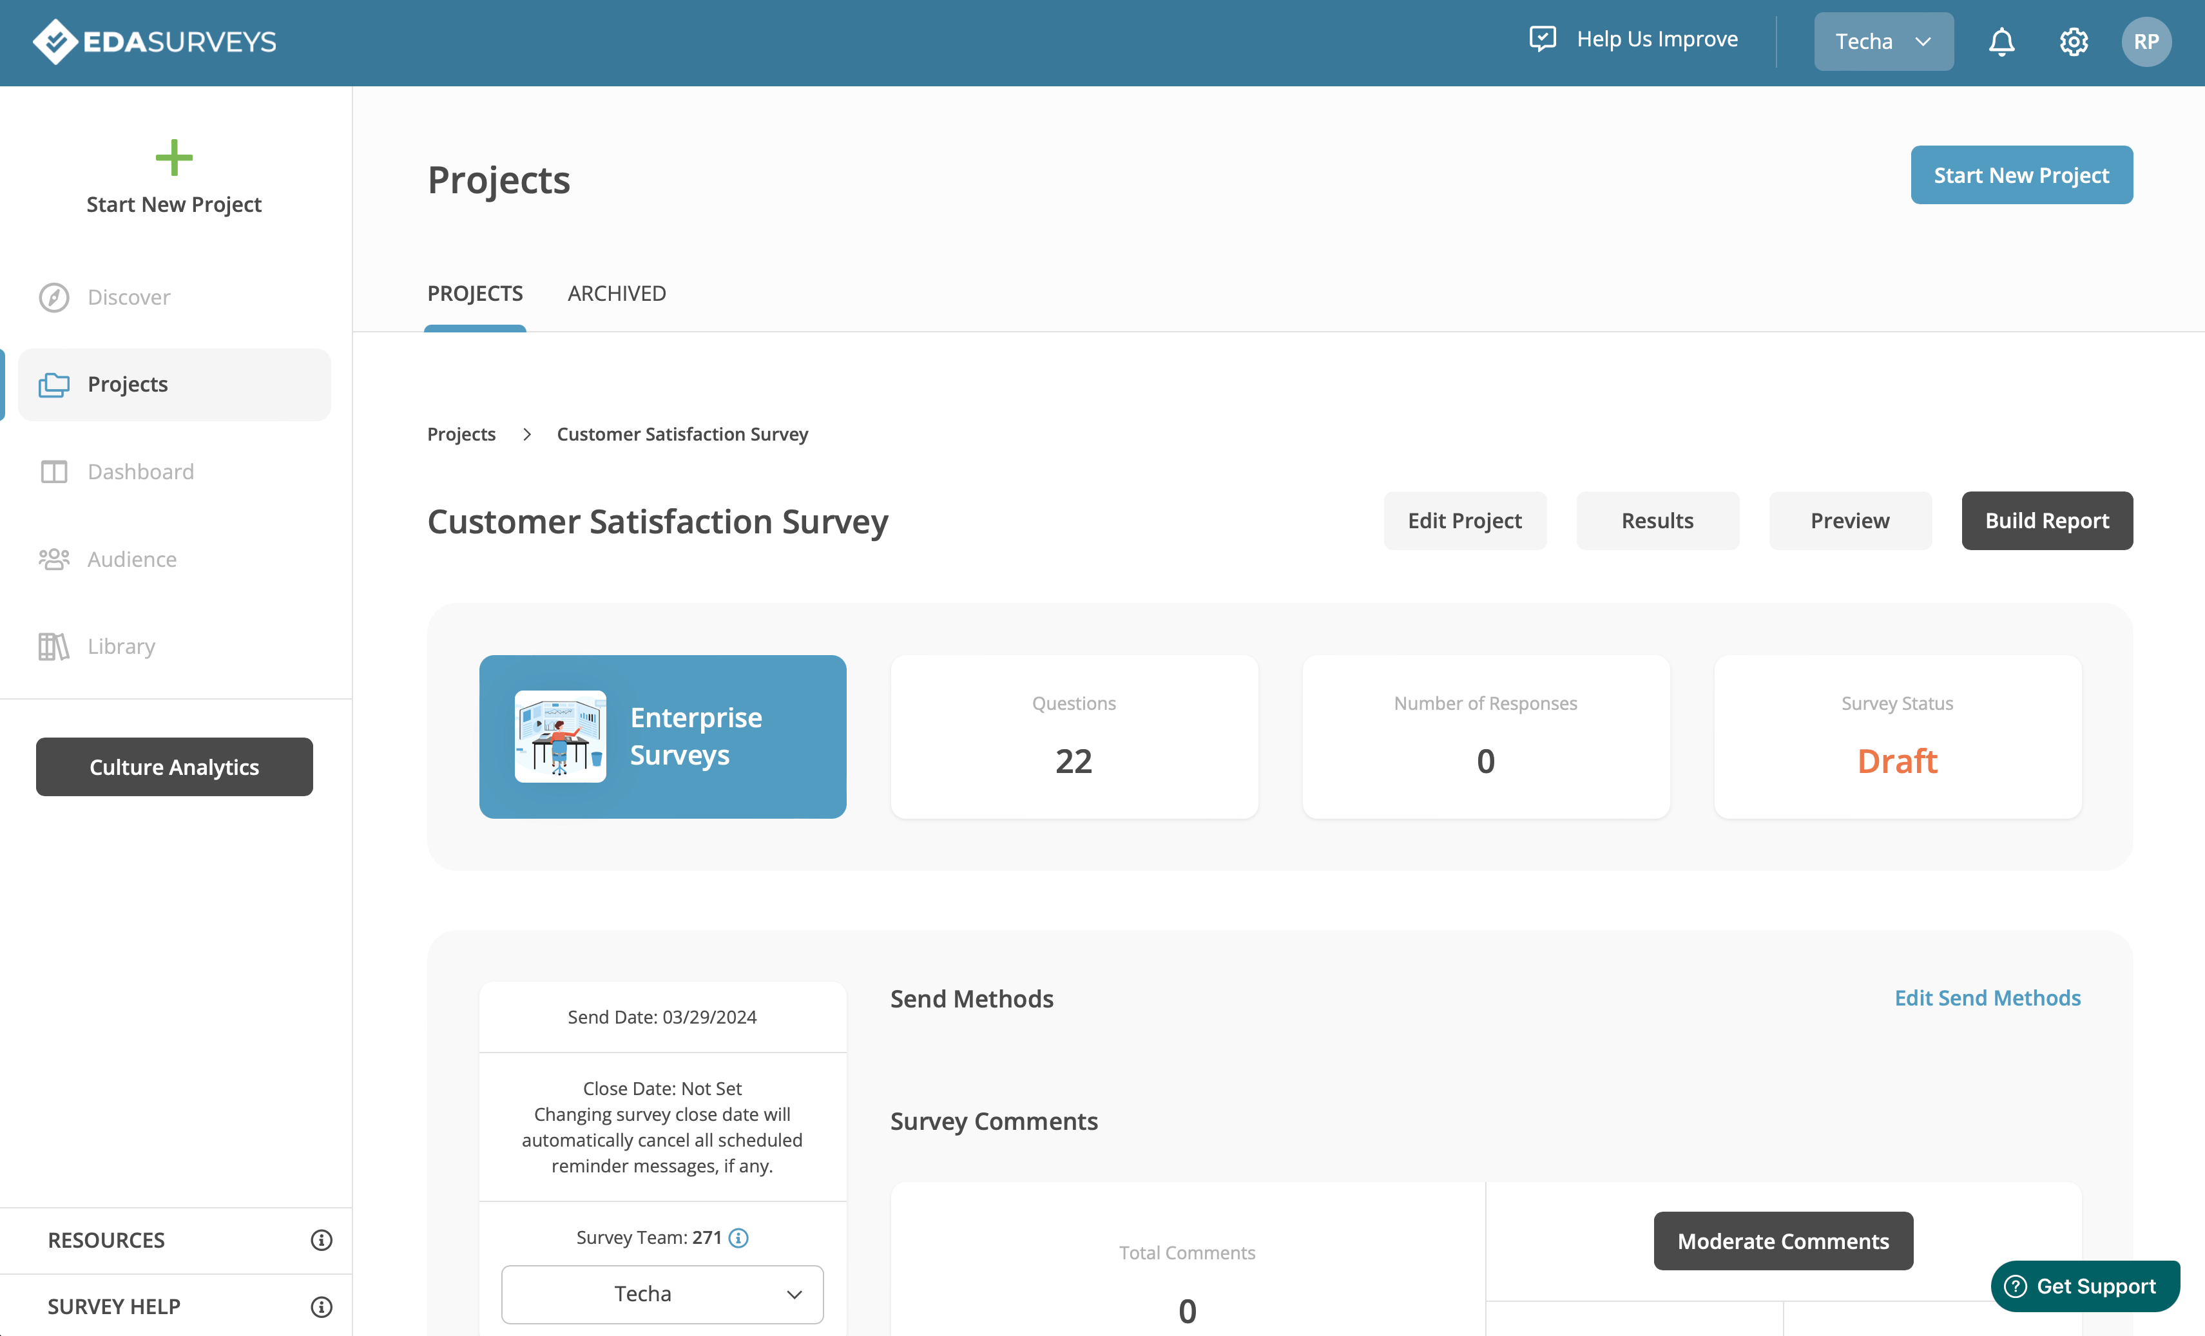Click the Projects folder icon in sidebar
Screen dimensions: 2205x1336
(53, 385)
